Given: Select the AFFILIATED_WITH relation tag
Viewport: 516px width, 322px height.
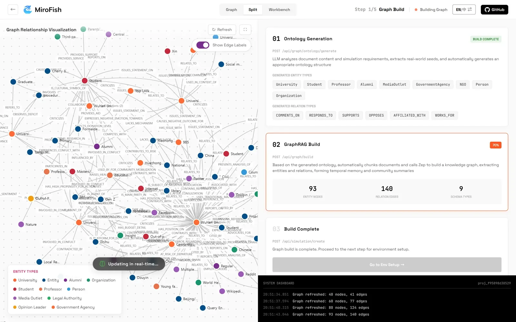Looking at the screenshot, I should [409, 115].
